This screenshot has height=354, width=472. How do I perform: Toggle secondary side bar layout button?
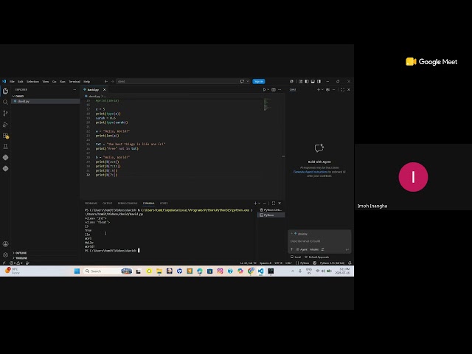click(x=319, y=81)
